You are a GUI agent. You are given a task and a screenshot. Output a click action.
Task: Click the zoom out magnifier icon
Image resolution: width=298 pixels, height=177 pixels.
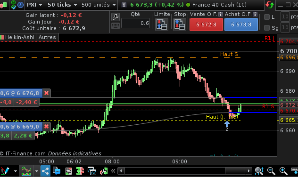(271, 171)
